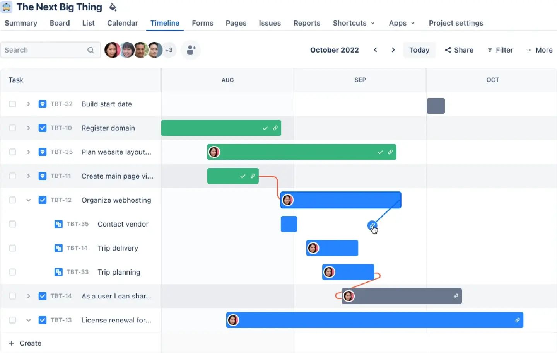
Task: Click the next month navigation arrow
Action: (x=393, y=50)
